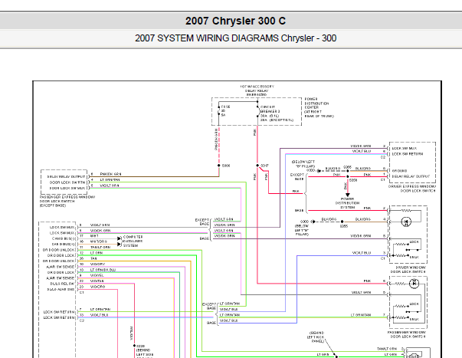The image size is (462, 358).
Task: Click "DRIVER EXPRESS WINDOW DOOR LOCK SWITCH" caption
Action: click(412, 189)
